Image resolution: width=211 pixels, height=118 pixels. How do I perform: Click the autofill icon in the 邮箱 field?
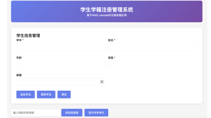pos(102,82)
